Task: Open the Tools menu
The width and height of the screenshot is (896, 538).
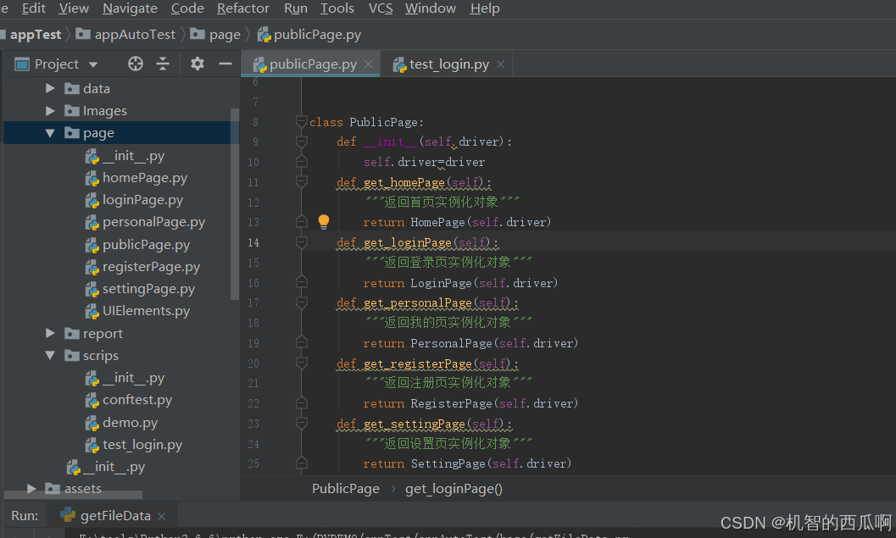Action: point(337,8)
